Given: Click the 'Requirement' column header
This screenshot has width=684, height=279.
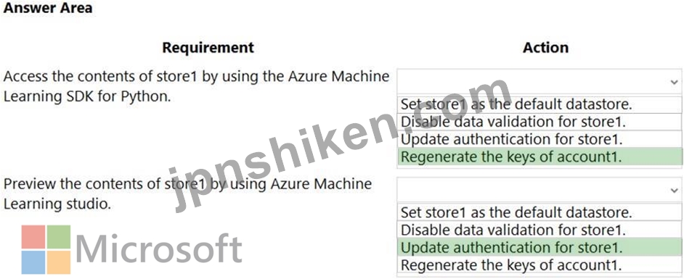Looking at the screenshot, I should coord(208,47).
